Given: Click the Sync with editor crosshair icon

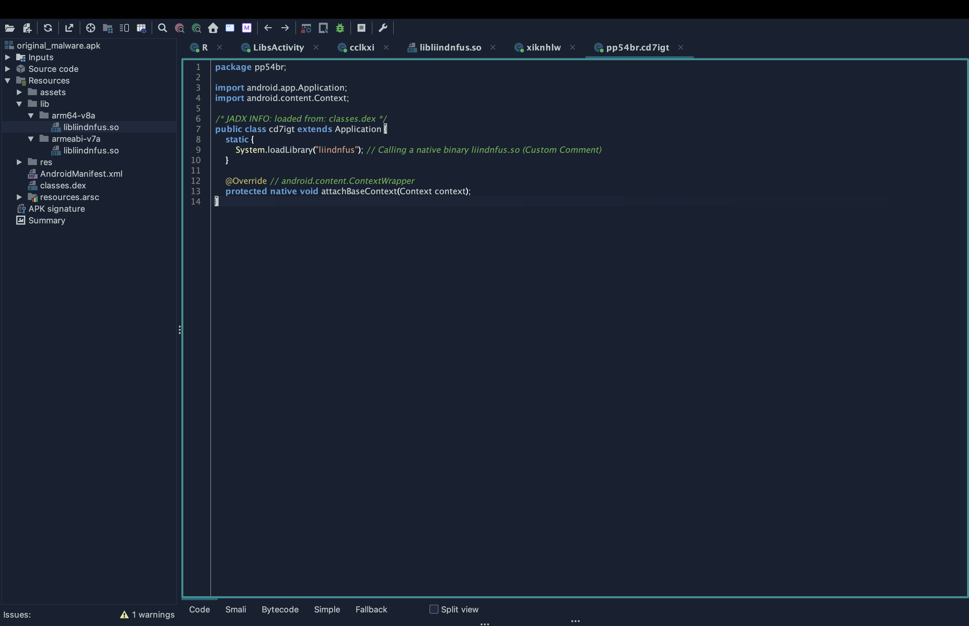Looking at the screenshot, I should click(x=91, y=28).
